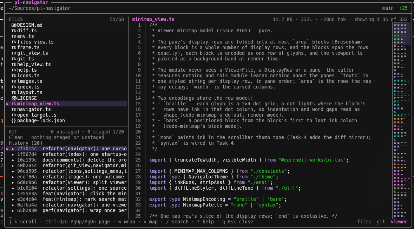This screenshot has width=414, height=229.
Task: Click the scales license icon beside LICENSE
Action: pos(14,98)
